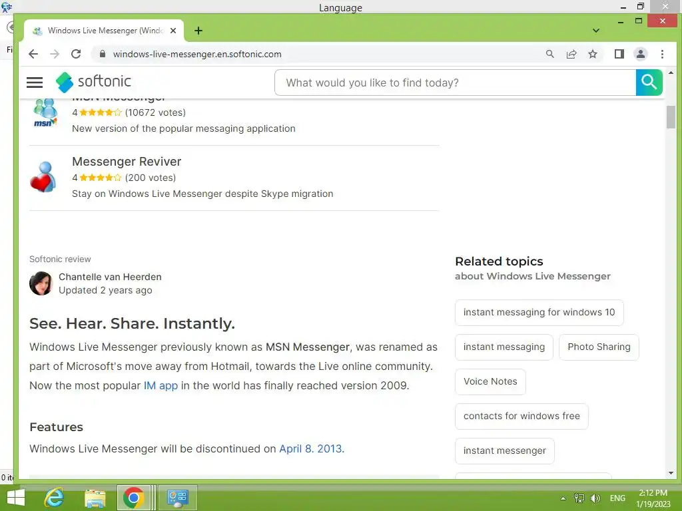682x511 pixels.
Task: Open a new Chrome tab
Action: tap(198, 31)
